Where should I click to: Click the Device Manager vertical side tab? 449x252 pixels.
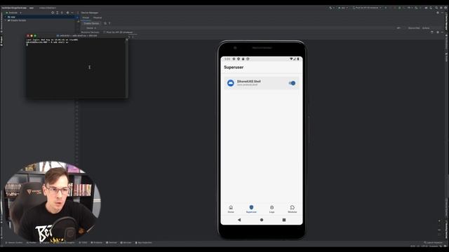pos(446,22)
